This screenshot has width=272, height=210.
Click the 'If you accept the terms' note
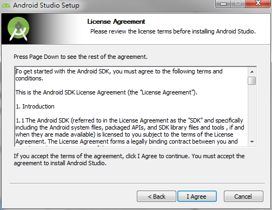pyautogui.click(x=129, y=159)
